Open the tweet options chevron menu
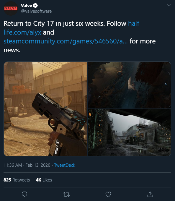This screenshot has height=201, width=175. 169,5
